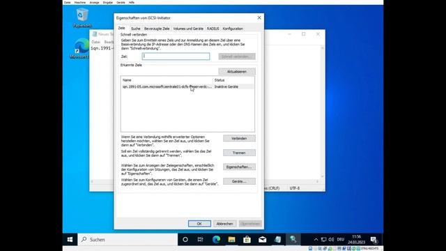446x251 pixels.
Task: Switch to the Konfiguration tab
Action: click(233, 29)
